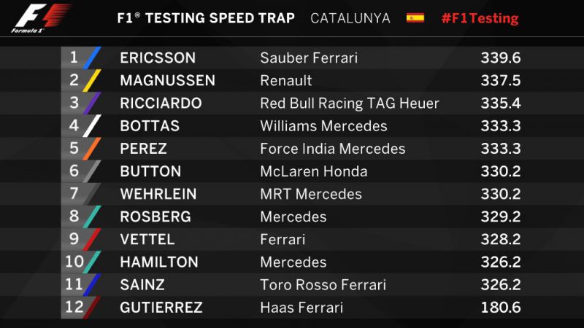Viewport: 584px width, 328px height.
Task: Open the #F1Testing hashtag
Action: point(480,18)
